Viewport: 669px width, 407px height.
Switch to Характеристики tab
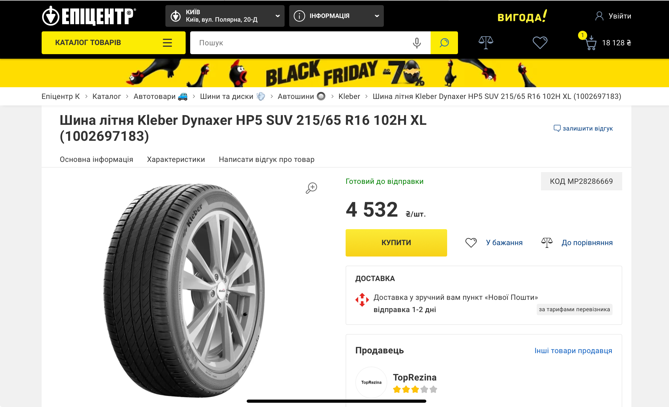click(176, 159)
